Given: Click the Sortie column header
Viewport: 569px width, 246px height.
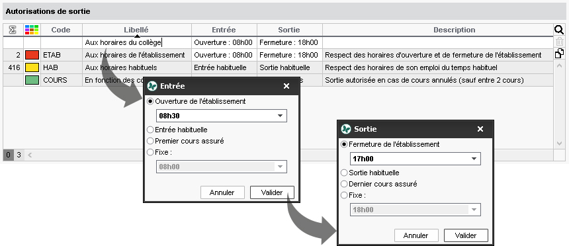Looking at the screenshot, I should 289,30.
